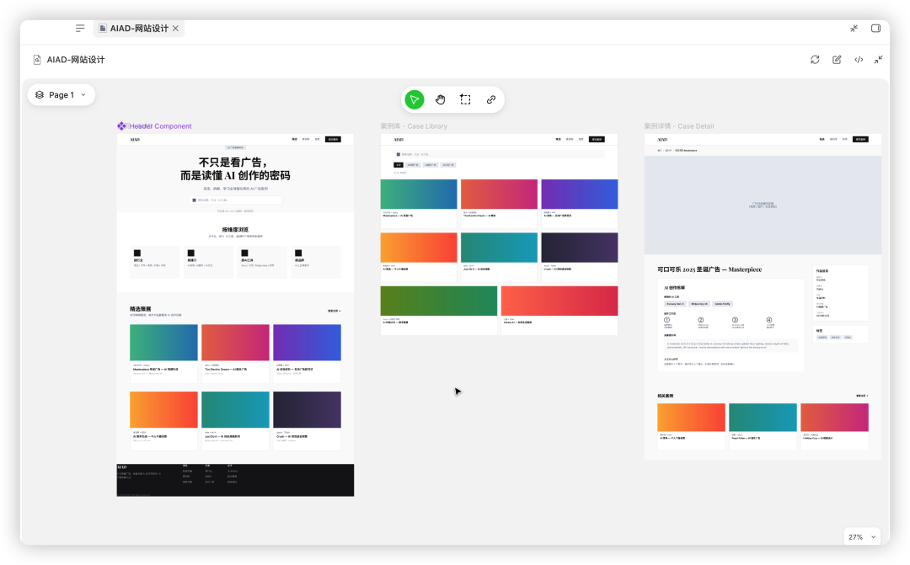Open the Page 1 dropdown
The height and width of the screenshot is (565, 910).
click(62, 94)
